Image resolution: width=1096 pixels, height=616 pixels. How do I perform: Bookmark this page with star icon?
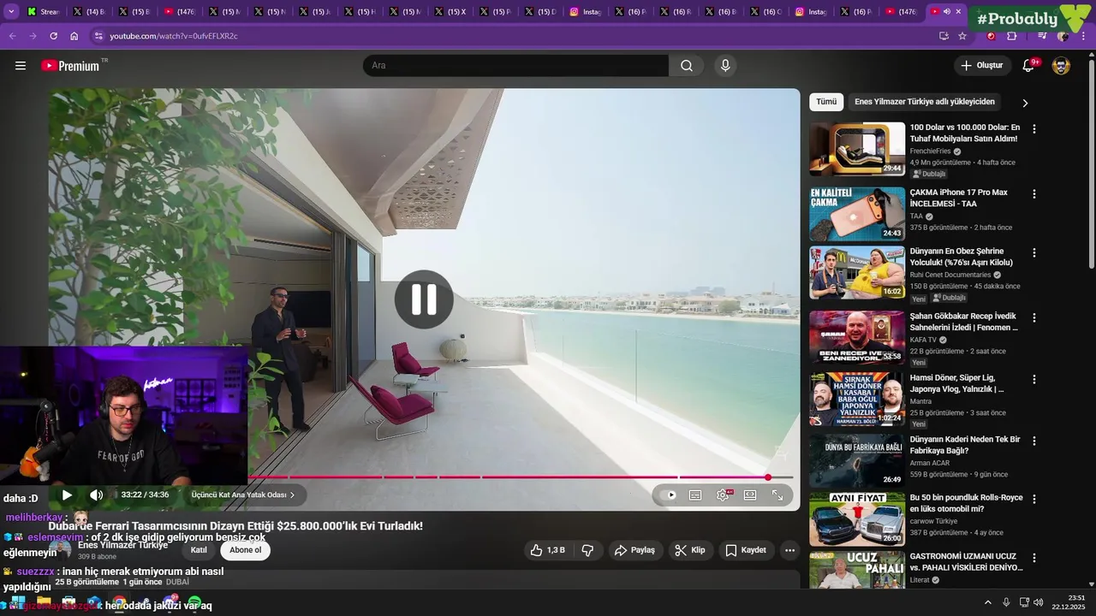pyautogui.click(x=962, y=36)
